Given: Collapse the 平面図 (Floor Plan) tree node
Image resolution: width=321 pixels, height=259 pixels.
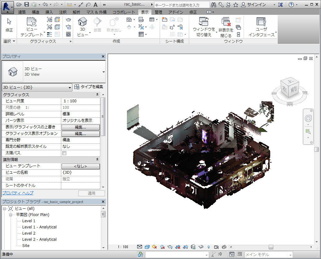Looking at the screenshot, I should 10,215.
